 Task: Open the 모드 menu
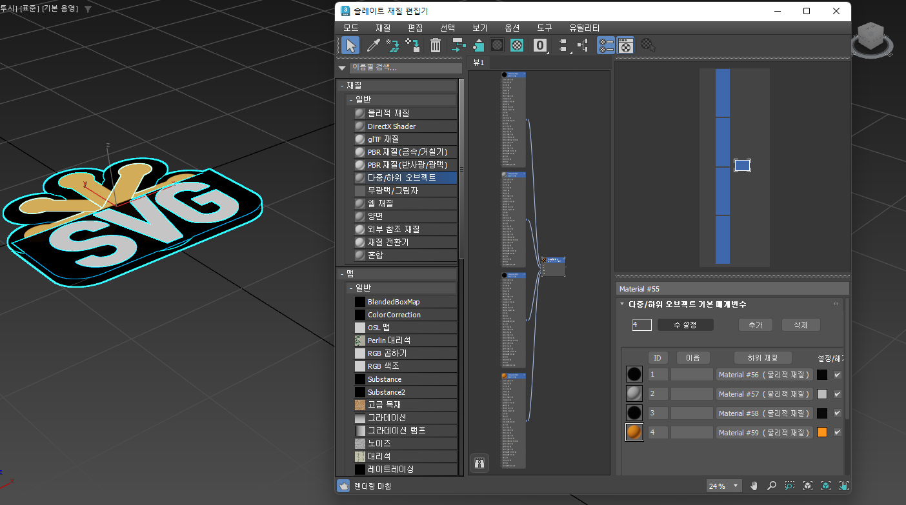351,28
